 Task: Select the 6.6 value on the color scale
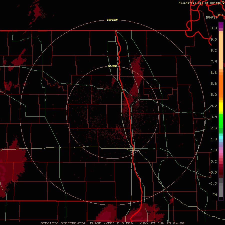214,72
